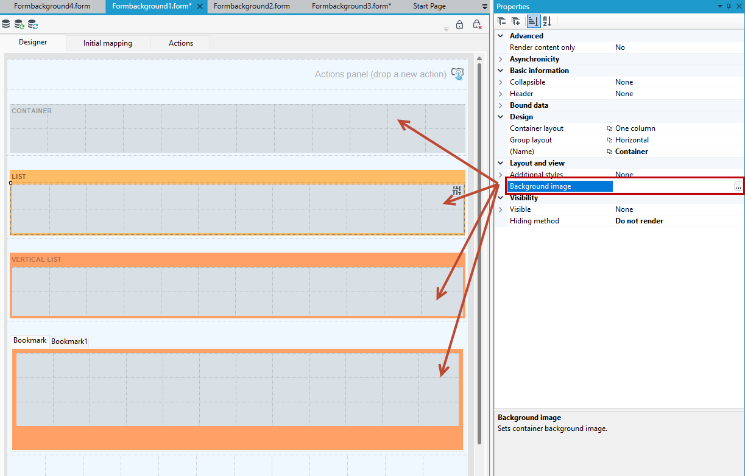The height and width of the screenshot is (476, 745).
Task: Click the list settings sliders icon
Action: [x=457, y=191]
